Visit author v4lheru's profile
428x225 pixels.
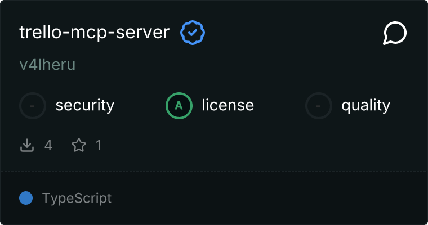pyautogui.click(x=47, y=65)
